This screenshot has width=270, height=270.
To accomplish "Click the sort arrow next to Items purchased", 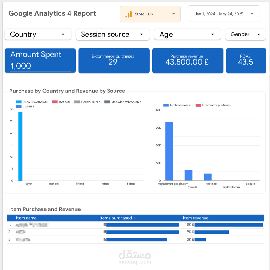I will click(135, 218).
